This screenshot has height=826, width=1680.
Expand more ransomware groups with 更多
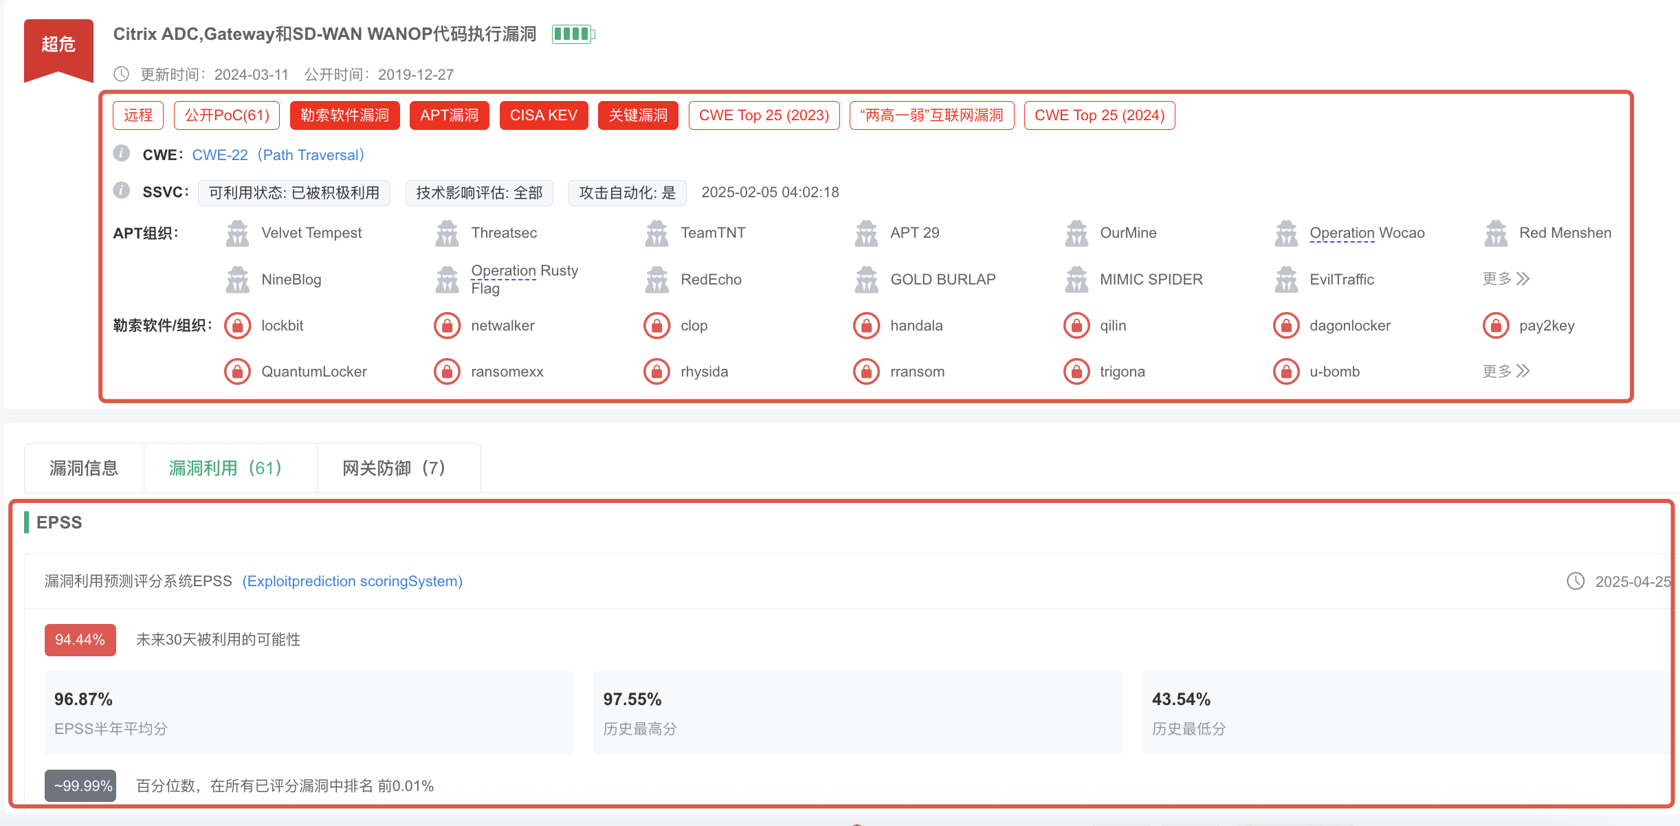(x=1506, y=372)
